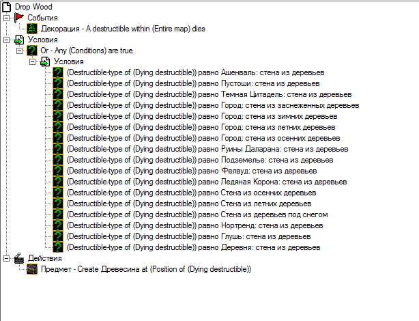This screenshot has width=419, height=321.
Task: Select condition Стена из деревьев под снегом
Action: click(x=197, y=214)
